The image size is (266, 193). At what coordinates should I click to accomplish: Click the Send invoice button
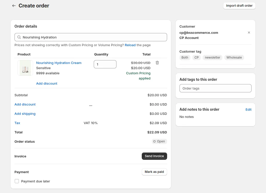coord(154,156)
